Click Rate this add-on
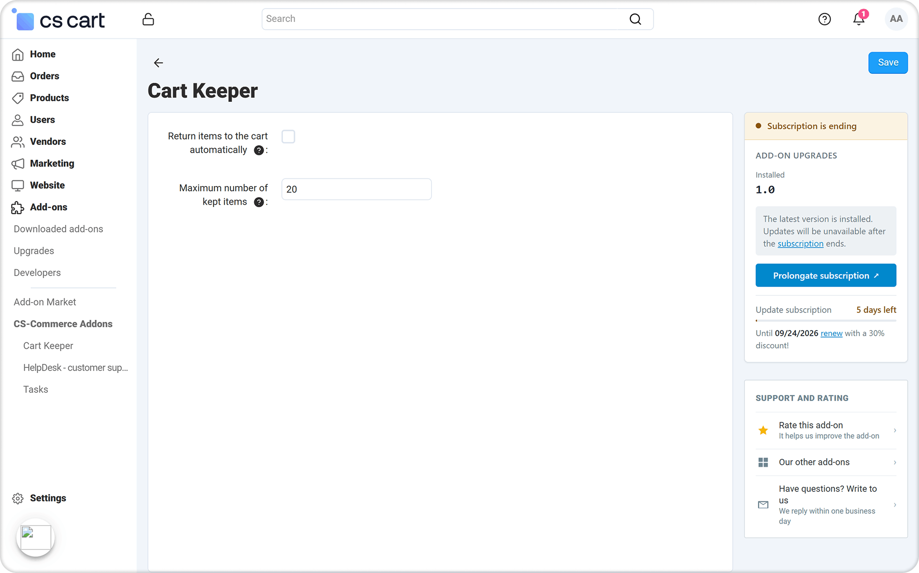Screen dimensions: 919x573 click(x=826, y=430)
